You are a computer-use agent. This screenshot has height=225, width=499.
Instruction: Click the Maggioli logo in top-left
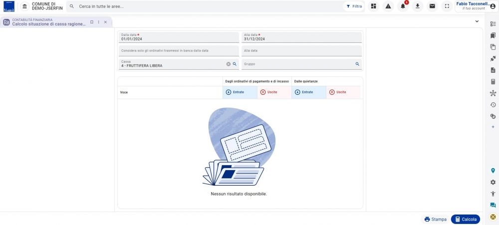coord(9,6)
